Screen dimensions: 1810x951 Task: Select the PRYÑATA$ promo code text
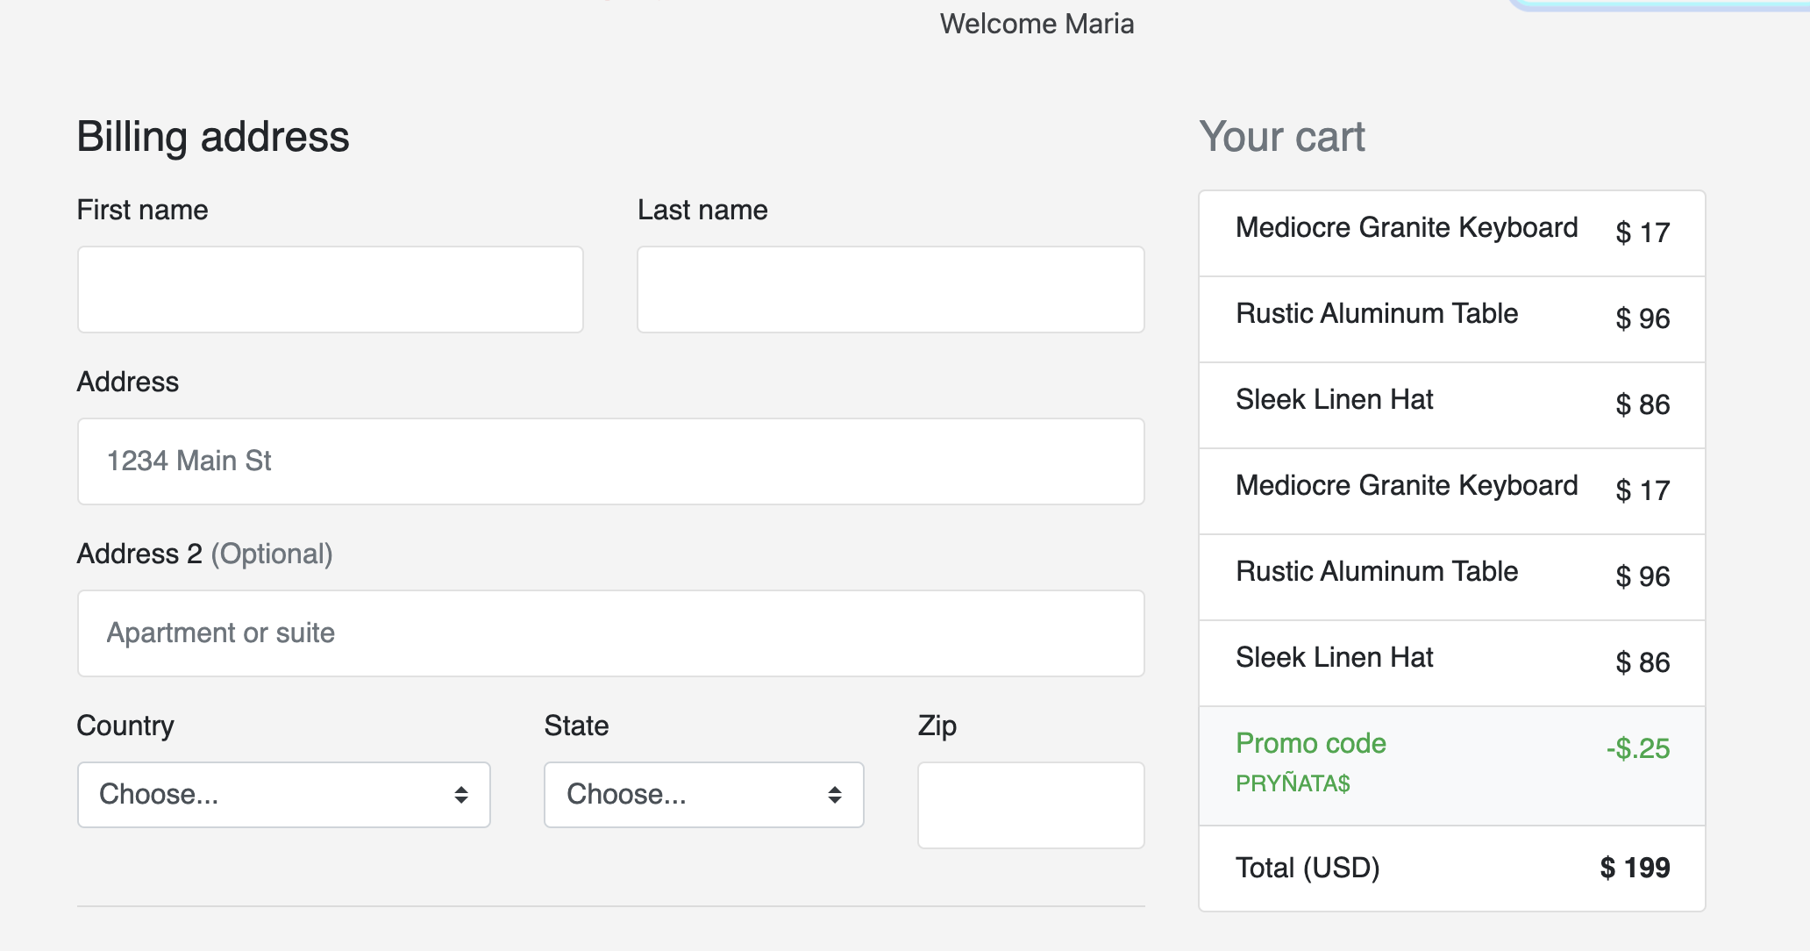pos(1293,783)
